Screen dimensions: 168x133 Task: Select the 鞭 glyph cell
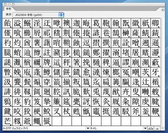156,111
